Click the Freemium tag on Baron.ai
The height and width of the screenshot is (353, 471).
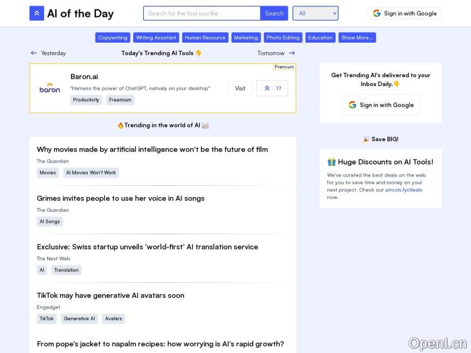(x=120, y=100)
